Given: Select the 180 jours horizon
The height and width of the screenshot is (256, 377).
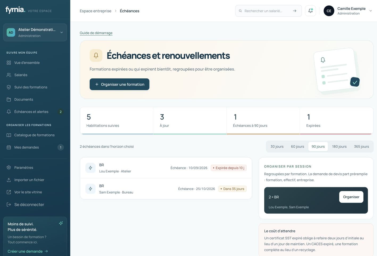Looking at the screenshot, I should point(339,147).
